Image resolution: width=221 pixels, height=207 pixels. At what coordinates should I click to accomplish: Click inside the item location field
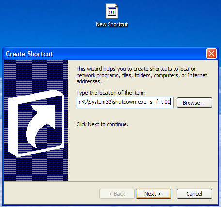tap(125, 102)
